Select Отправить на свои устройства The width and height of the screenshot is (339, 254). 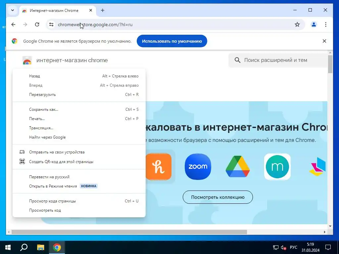pyautogui.click(x=79, y=152)
